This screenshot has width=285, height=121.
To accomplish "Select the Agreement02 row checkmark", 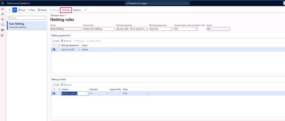I will click(54, 50).
